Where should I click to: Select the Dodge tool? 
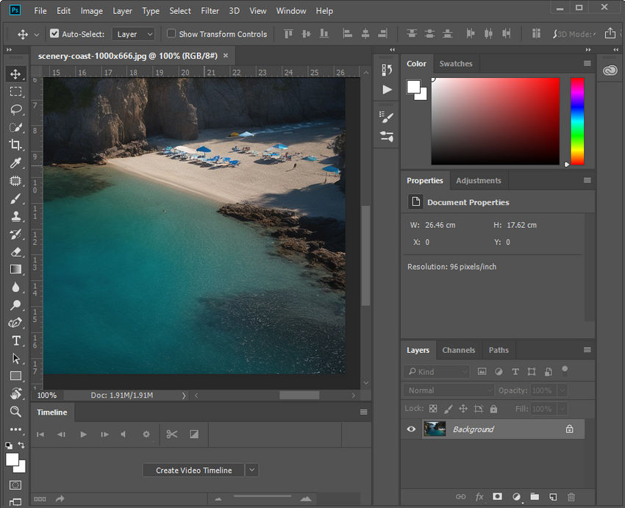[x=15, y=305]
